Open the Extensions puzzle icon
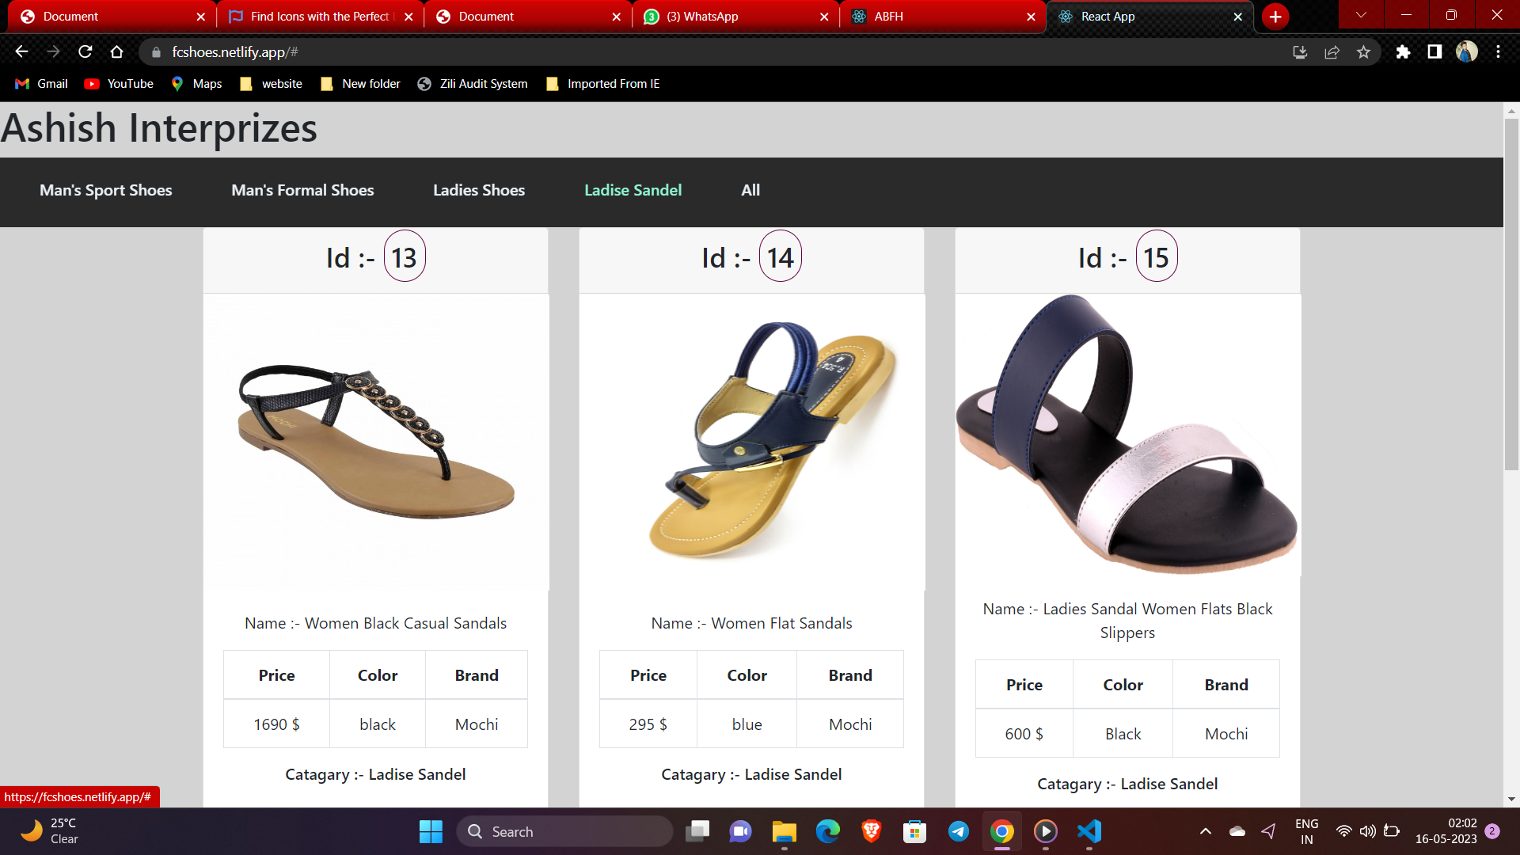1520x855 pixels. click(1403, 52)
